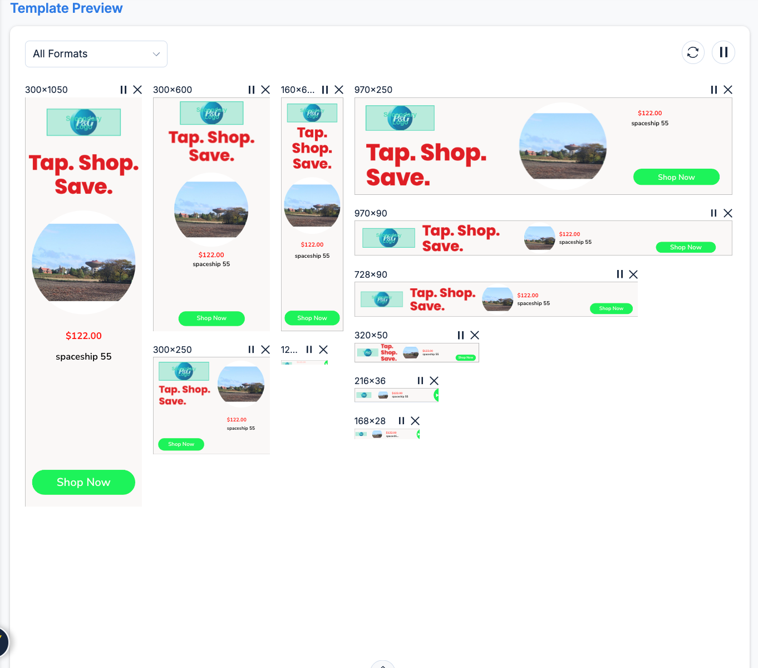Pause the 728×90 preview
Screen dimensions: 758x668
point(620,274)
